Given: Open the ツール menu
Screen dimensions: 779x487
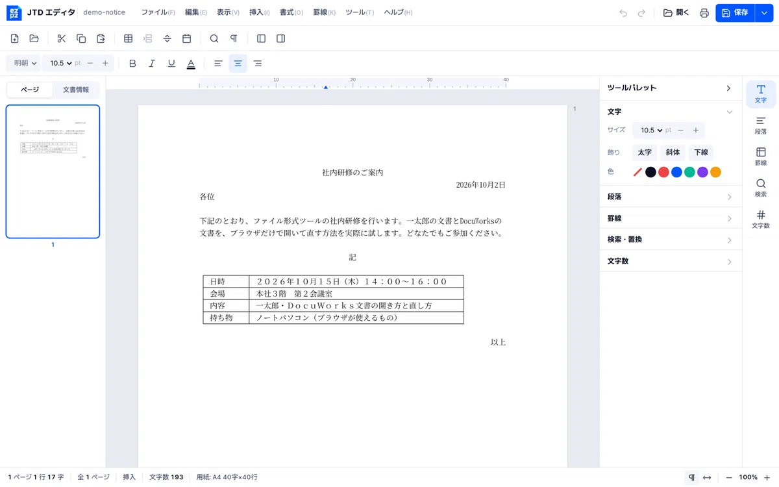Looking at the screenshot, I should coord(360,12).
